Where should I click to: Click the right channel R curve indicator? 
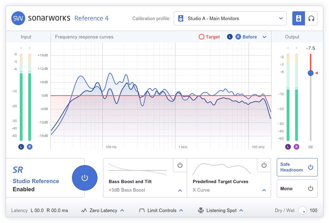238,37
